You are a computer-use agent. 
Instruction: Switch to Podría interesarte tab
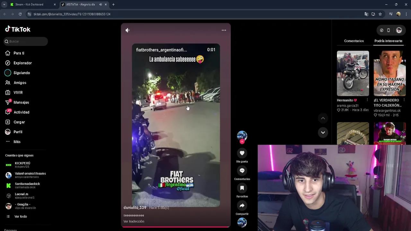click(388, 41)
